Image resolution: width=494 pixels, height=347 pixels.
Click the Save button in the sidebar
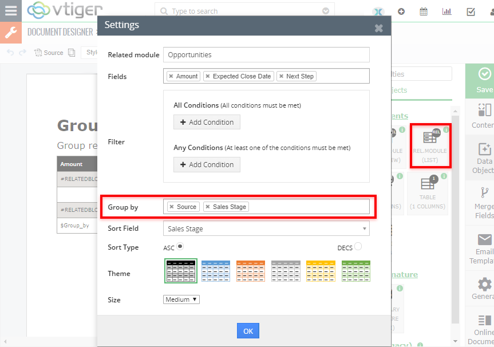(480, 81)
